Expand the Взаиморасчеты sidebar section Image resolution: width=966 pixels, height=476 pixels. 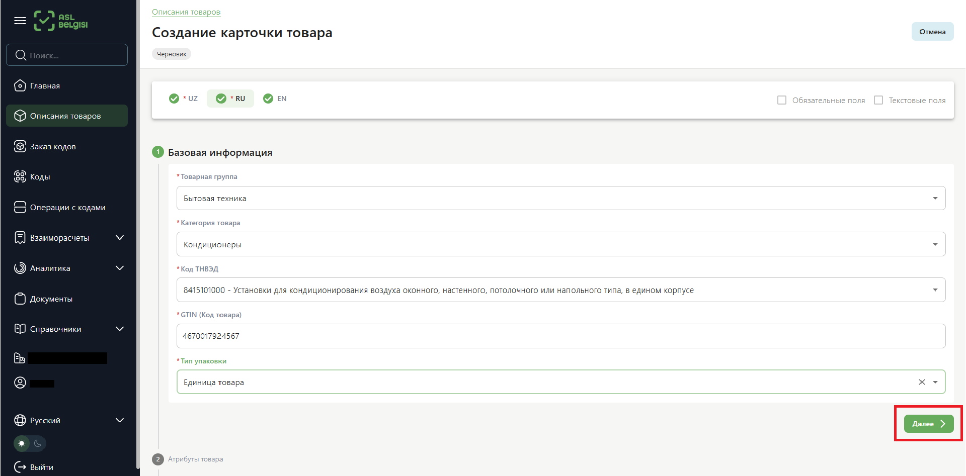[120, 238]
